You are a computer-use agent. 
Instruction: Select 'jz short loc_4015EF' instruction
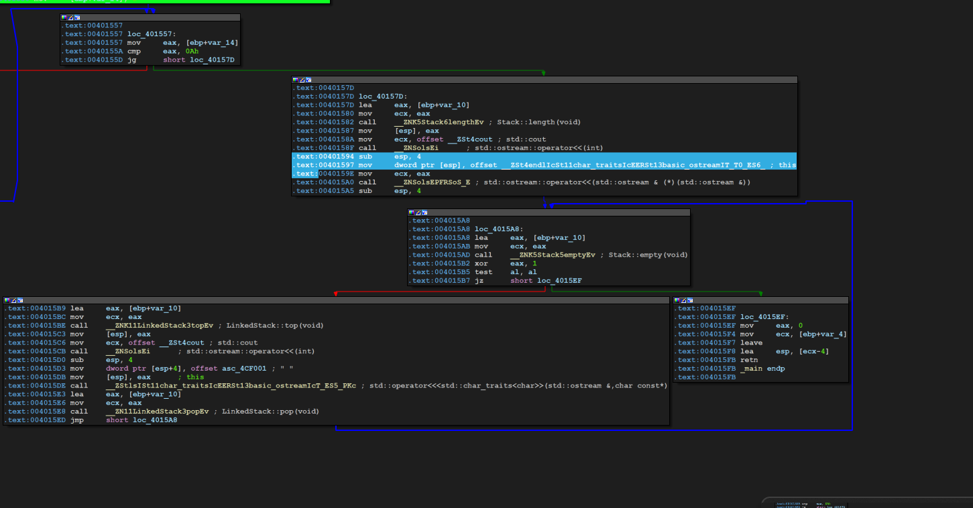coord(495,280)
